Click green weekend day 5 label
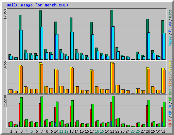 [x=32, y=131]
